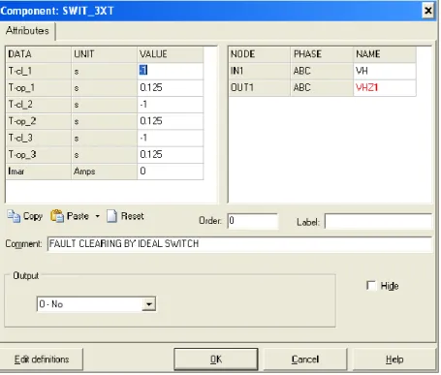Select the T-cl_1 value cell

(x=171, y=71)
